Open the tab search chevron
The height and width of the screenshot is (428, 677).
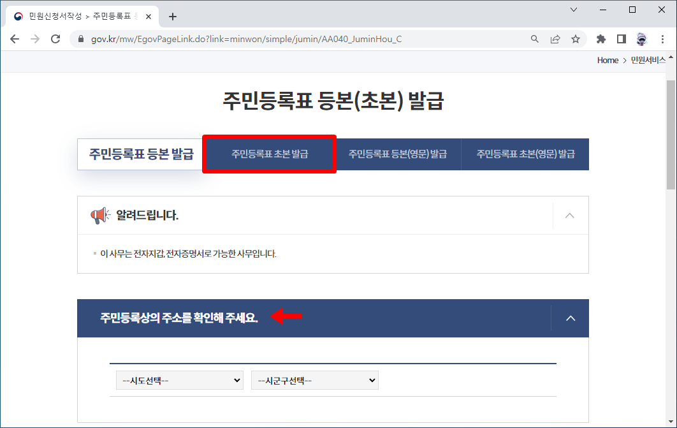coord(574,10)
